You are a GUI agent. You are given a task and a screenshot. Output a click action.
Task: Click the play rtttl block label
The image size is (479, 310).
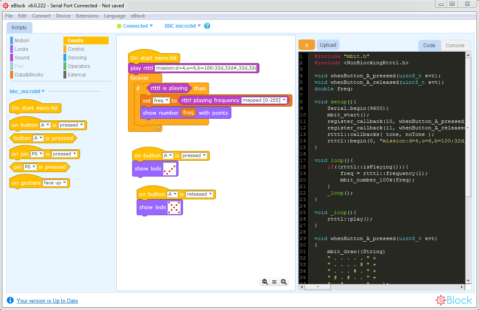tap(142, 68)
